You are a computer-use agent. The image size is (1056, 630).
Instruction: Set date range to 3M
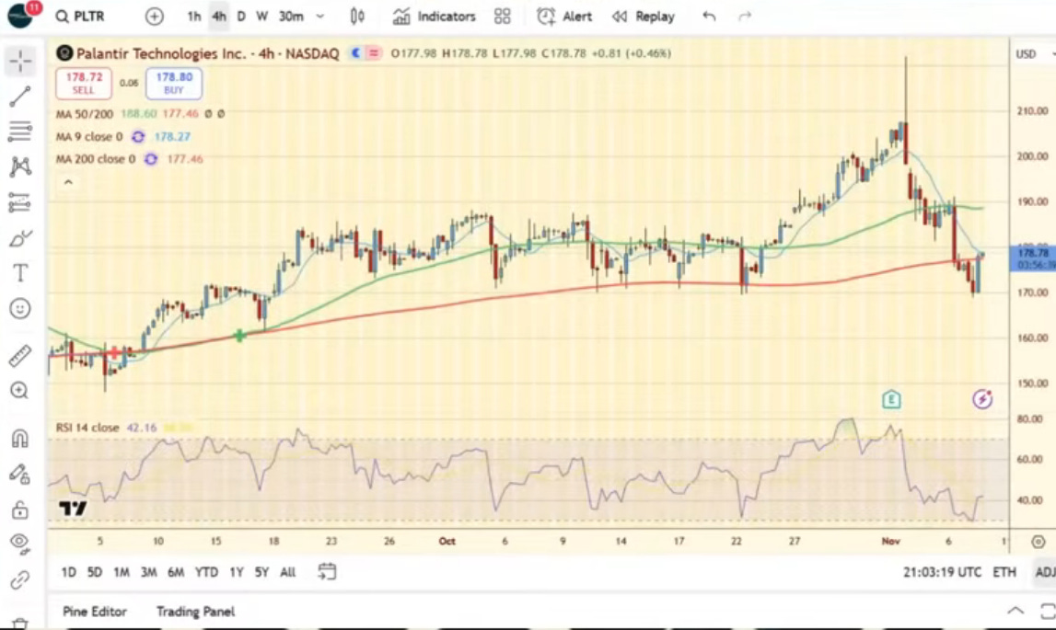tap(149, 572)
